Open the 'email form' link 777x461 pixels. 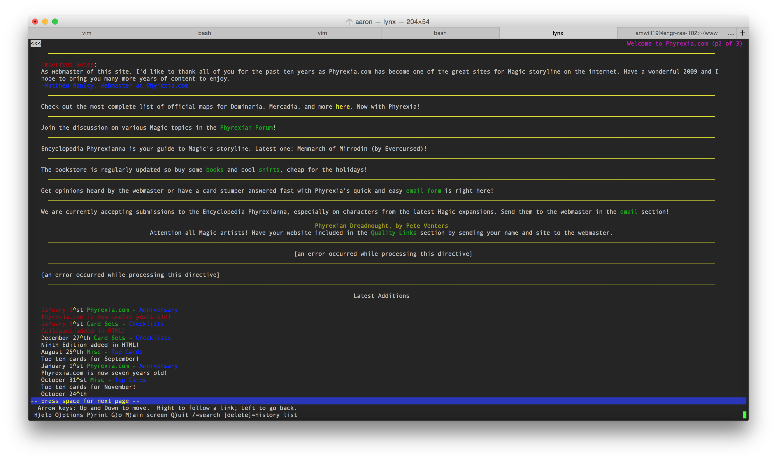click(x=423, y=191)
